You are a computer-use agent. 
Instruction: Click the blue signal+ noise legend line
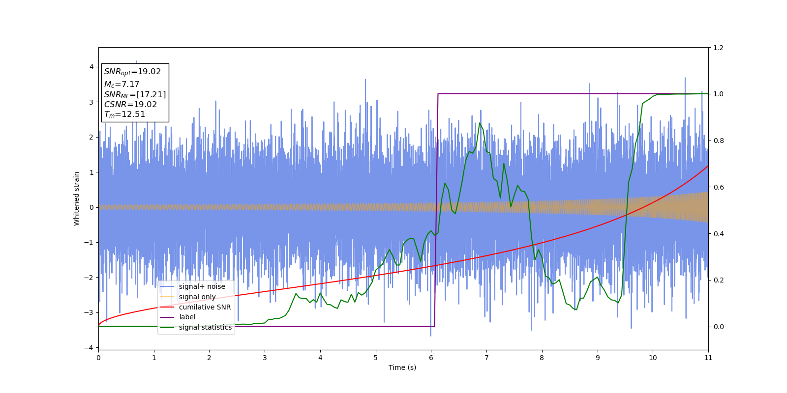167,286
